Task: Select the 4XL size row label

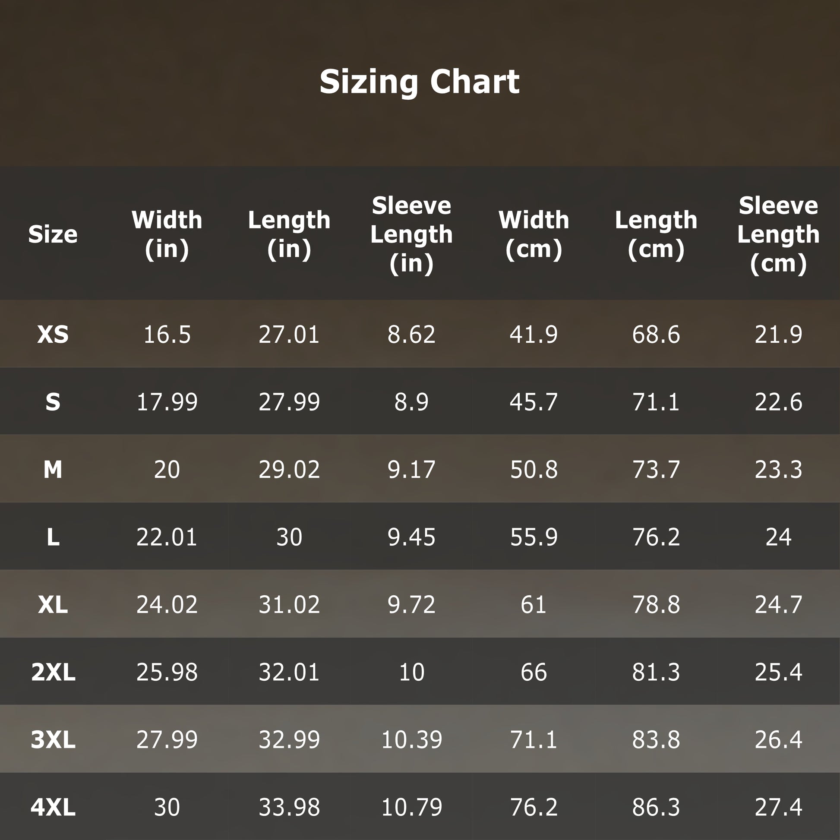Action: pos(53,807)
